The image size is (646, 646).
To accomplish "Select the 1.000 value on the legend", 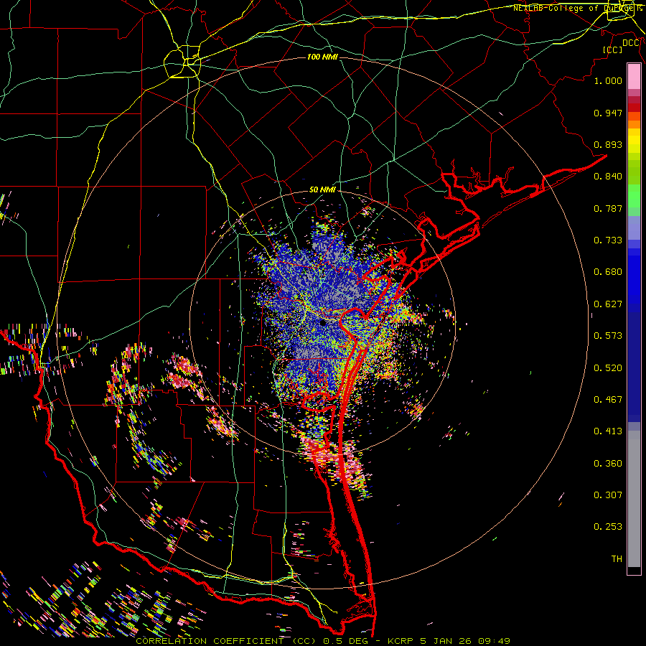I will (x=608, y=80).
